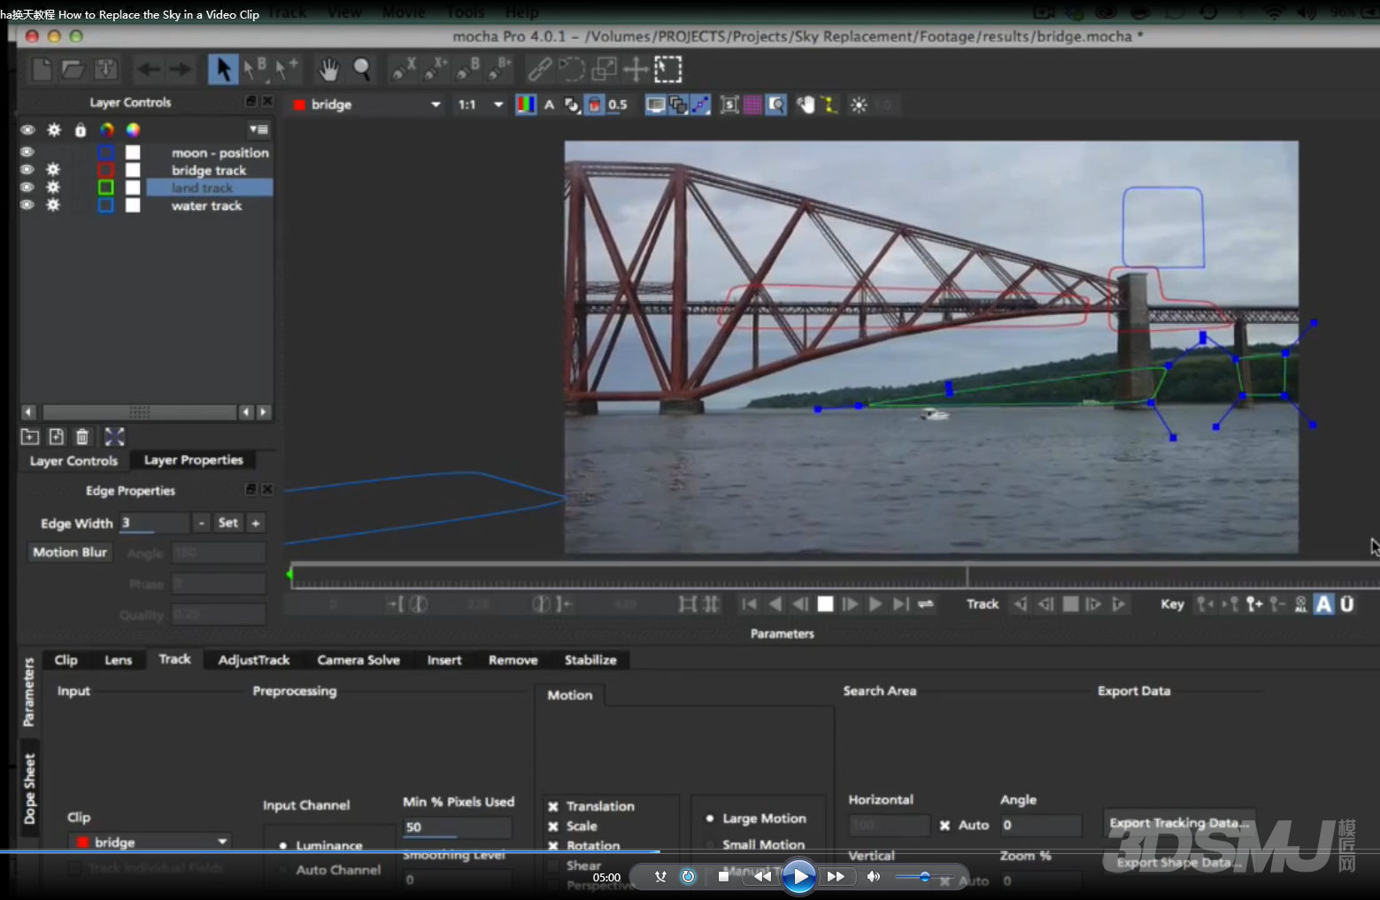Toggle eye visibility for water track layer
The width and height of the screenshot is (1380, 900).
[x=27, y=205]
